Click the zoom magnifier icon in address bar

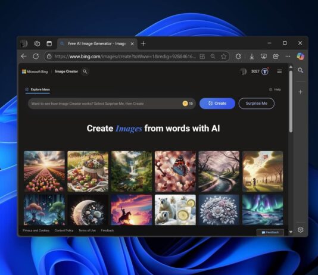(x=213, y=57)
